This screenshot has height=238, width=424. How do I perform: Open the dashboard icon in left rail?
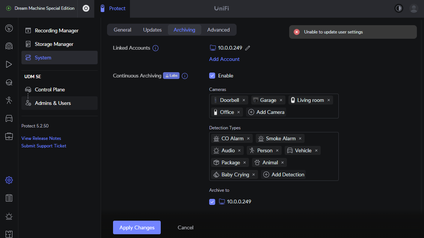[x=9, y=28]
